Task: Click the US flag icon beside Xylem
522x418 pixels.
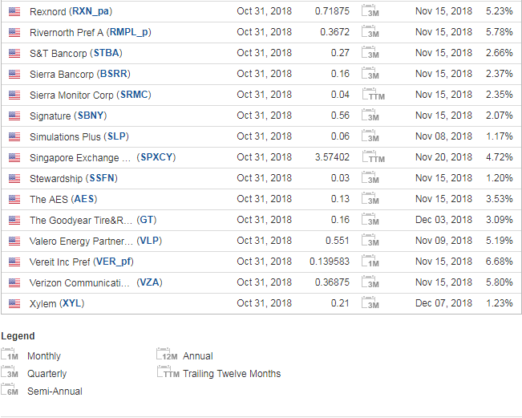Action: (x=14, y=303)
